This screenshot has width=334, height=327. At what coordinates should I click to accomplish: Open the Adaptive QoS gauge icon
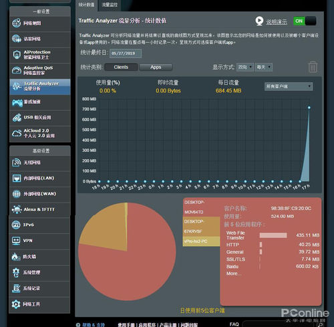coord(17,70)
